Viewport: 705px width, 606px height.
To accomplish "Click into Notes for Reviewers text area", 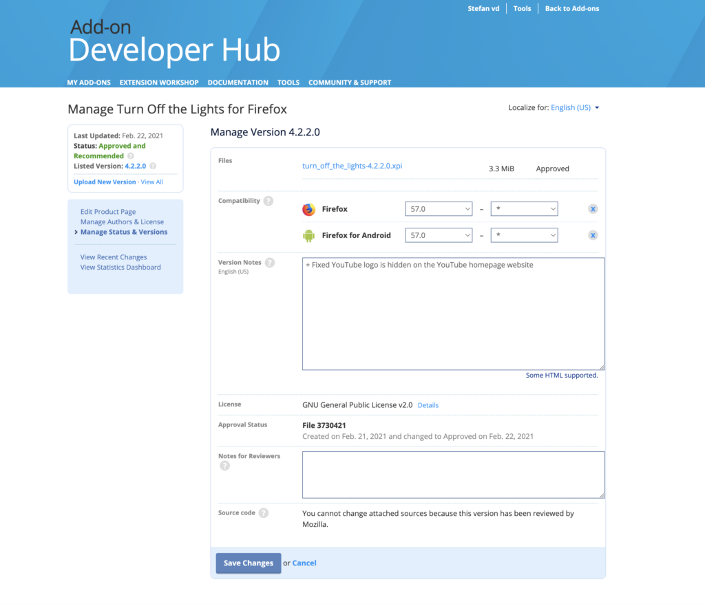I will (453, 475).
